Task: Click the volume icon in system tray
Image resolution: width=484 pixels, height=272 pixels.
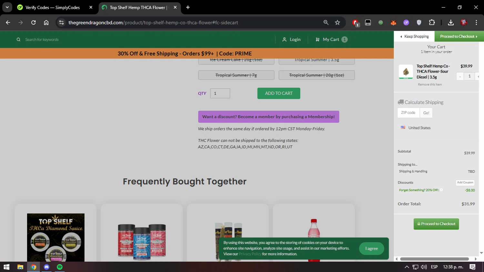Action: click(424, 267)
